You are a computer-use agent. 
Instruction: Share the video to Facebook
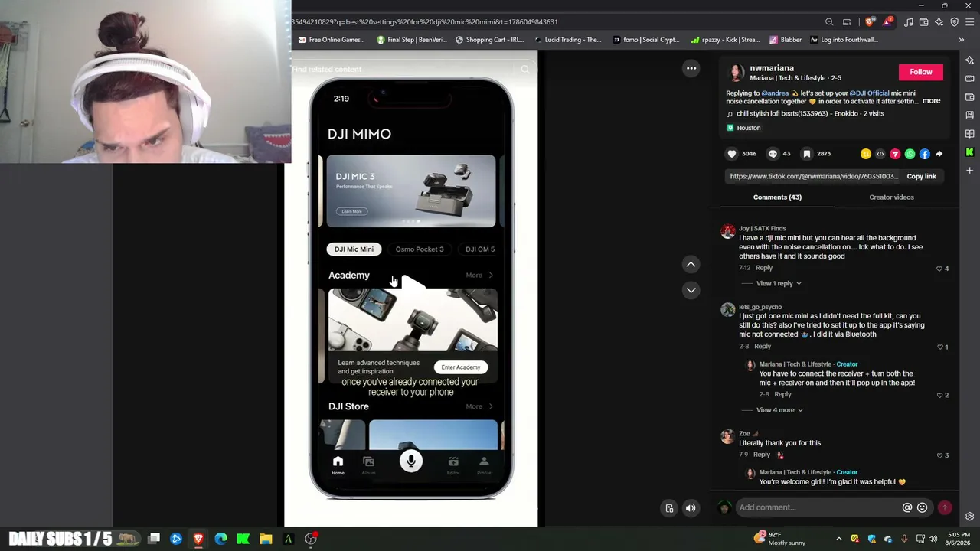point(925,154)
